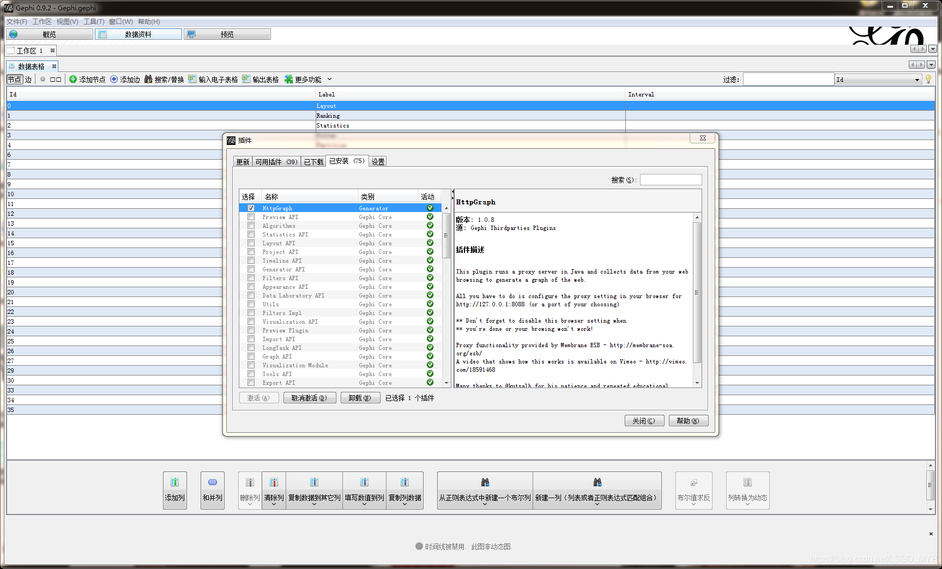Open the 工具(T) menu

tap(94, 22)
